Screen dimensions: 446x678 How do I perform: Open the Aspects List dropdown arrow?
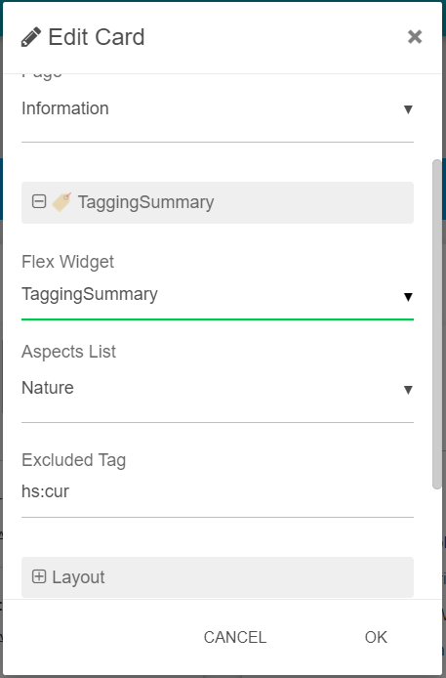408,390
